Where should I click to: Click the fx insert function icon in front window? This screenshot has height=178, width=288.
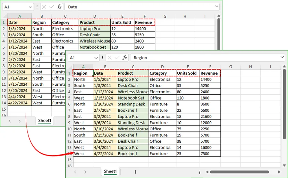(x=125, y=58)
